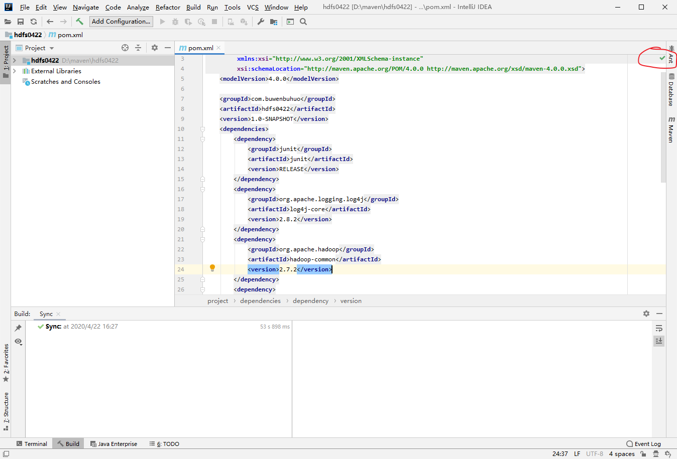Open the TODO tool window
This screenshot has width=677, height=459.
(164, 444)
